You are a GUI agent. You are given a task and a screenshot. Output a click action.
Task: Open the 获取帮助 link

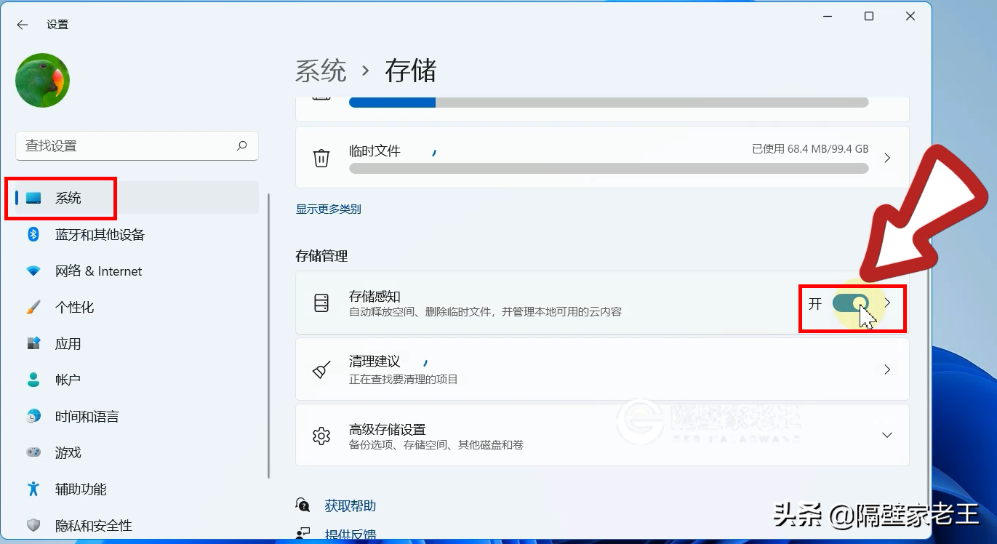pyautogui.click(x=350, y=505)
